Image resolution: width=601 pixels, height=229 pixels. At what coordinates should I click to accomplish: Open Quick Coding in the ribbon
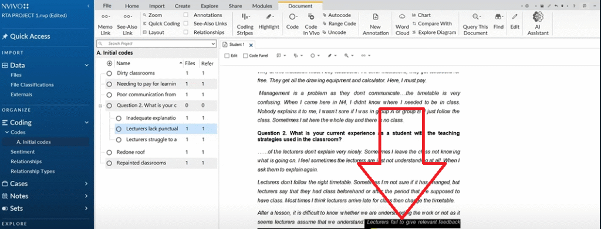pyautogui.click(x=161, y=24)
